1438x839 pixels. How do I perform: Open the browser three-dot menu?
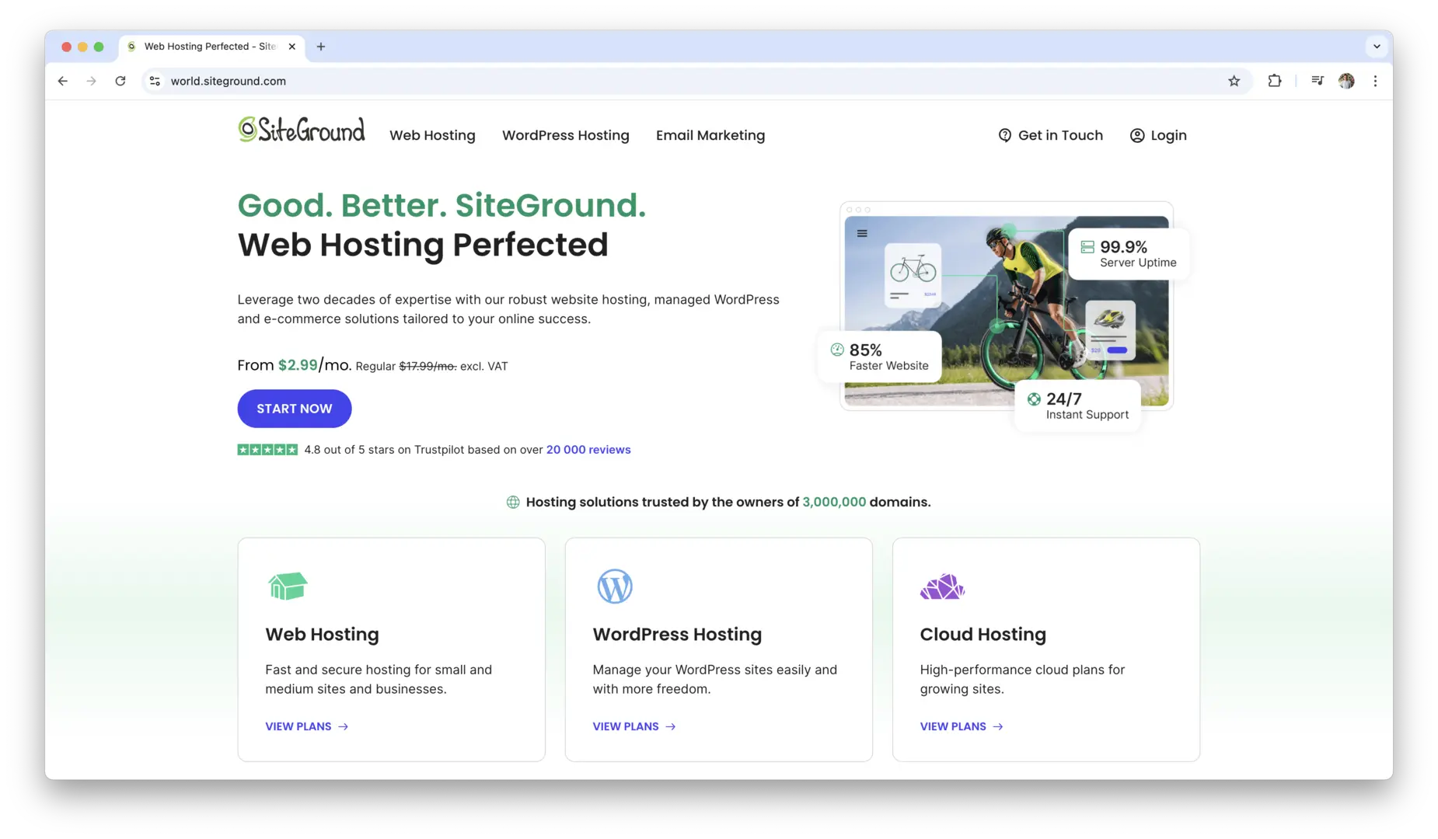coord(1375,80)
